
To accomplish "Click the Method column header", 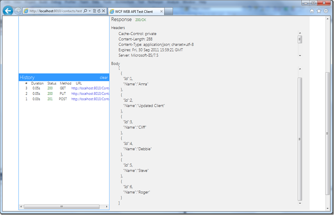I will pyautogui.click(x=65, y=83).
